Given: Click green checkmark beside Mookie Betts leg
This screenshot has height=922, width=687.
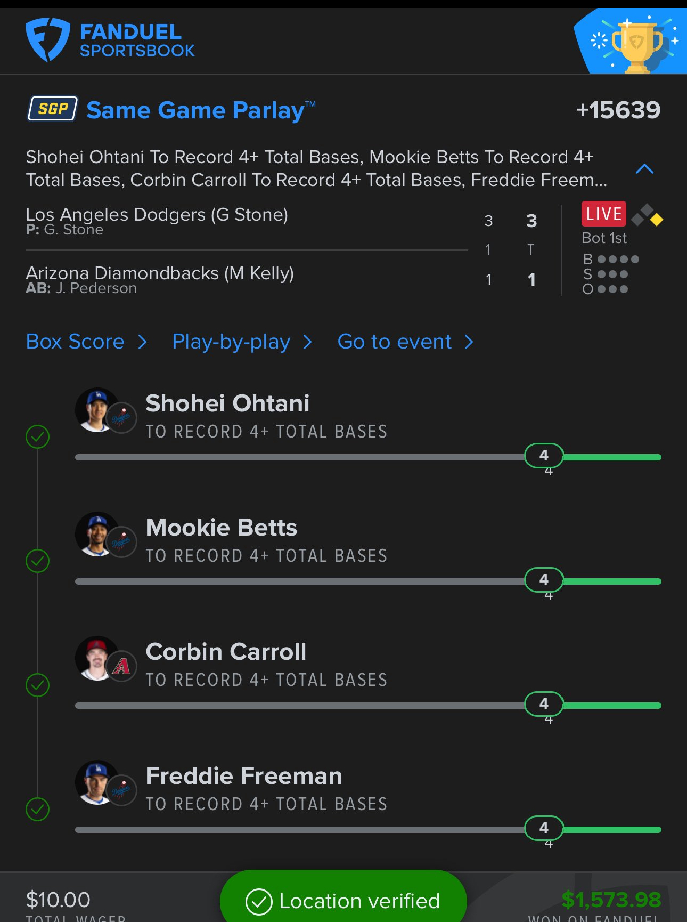Looking at the screenshot, I should (x=37, y=561).
